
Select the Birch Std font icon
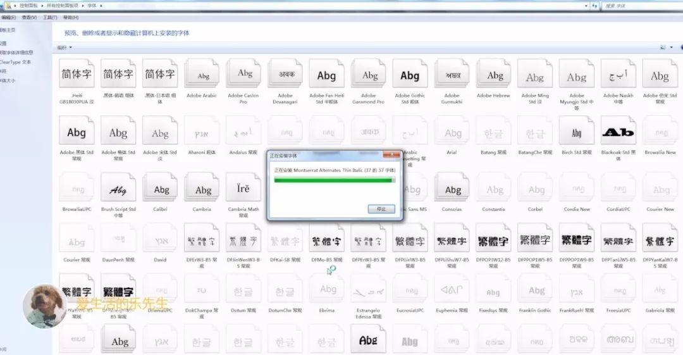[x=577, y=131]
